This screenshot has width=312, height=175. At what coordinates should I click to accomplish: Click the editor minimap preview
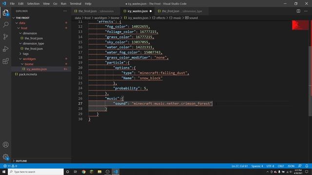point(300,25)
